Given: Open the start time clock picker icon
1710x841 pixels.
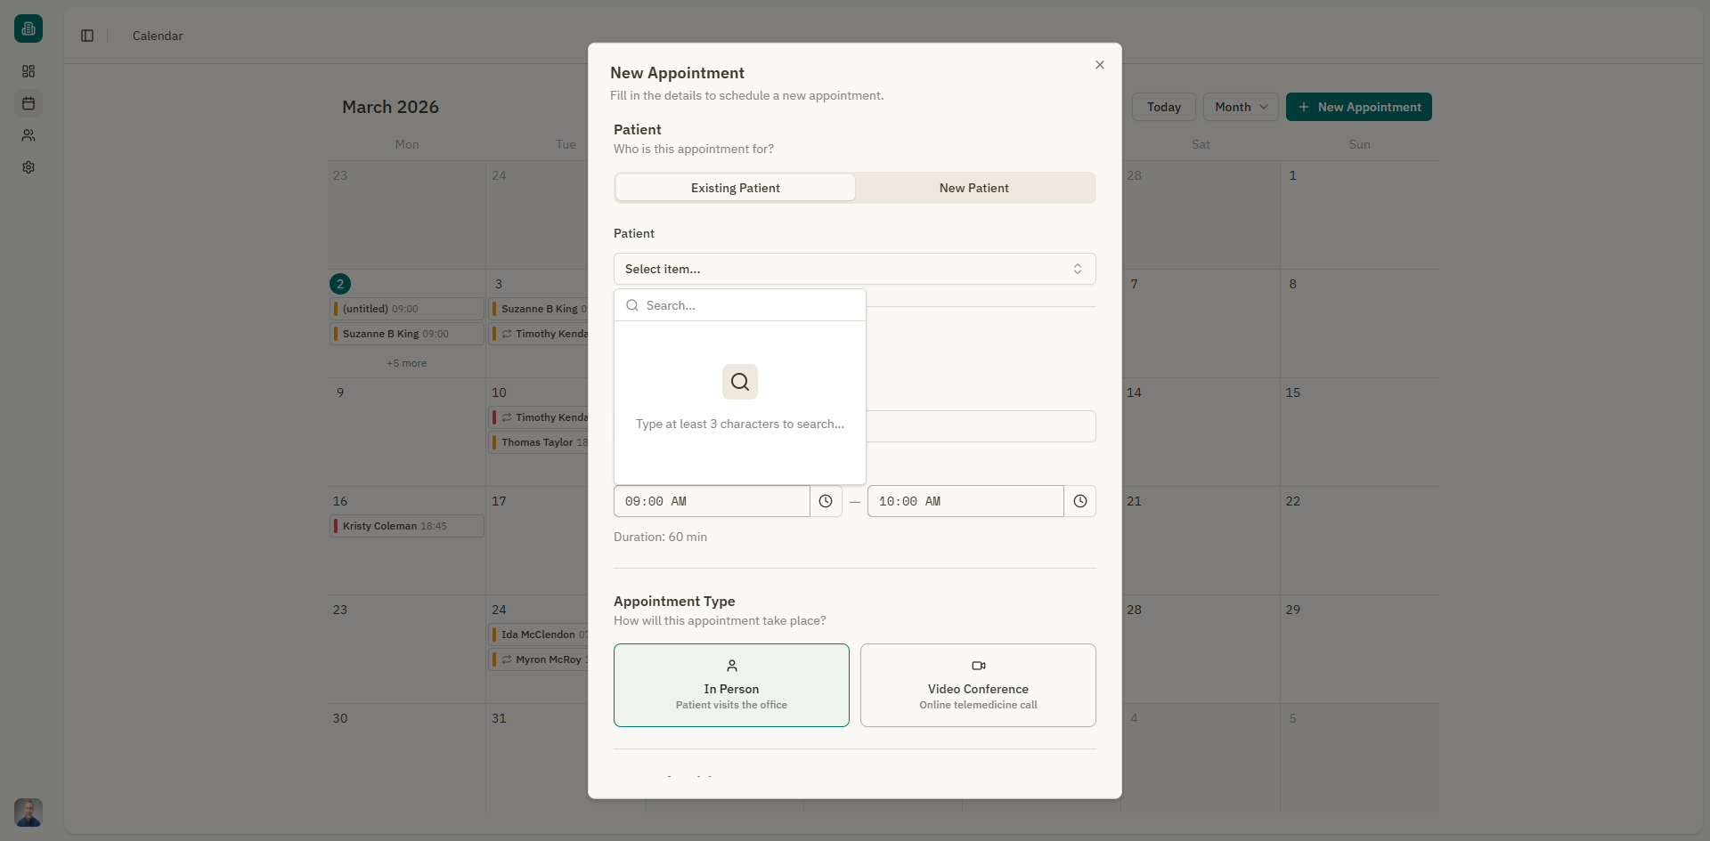Looking at the screenshot, I should 825,501.
